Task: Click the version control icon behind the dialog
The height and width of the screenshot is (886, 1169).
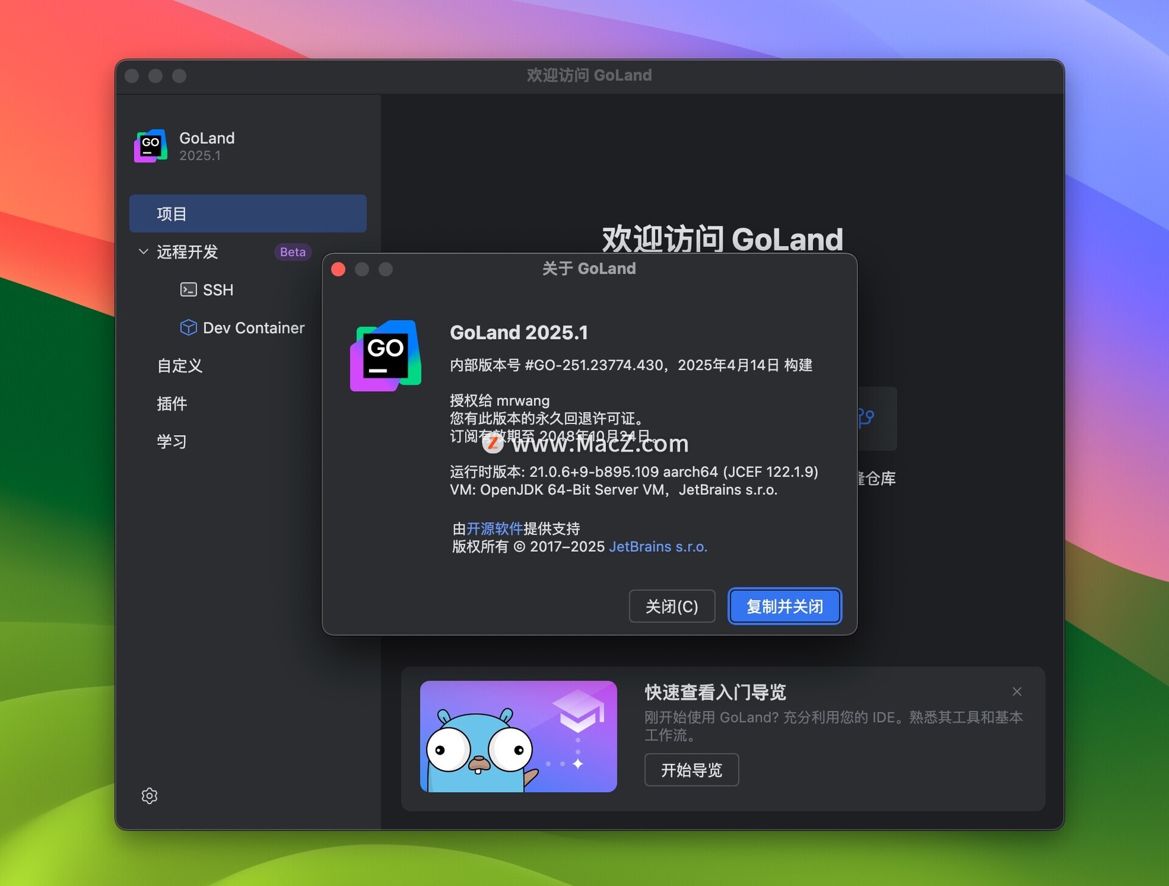Action: (865, 417)
